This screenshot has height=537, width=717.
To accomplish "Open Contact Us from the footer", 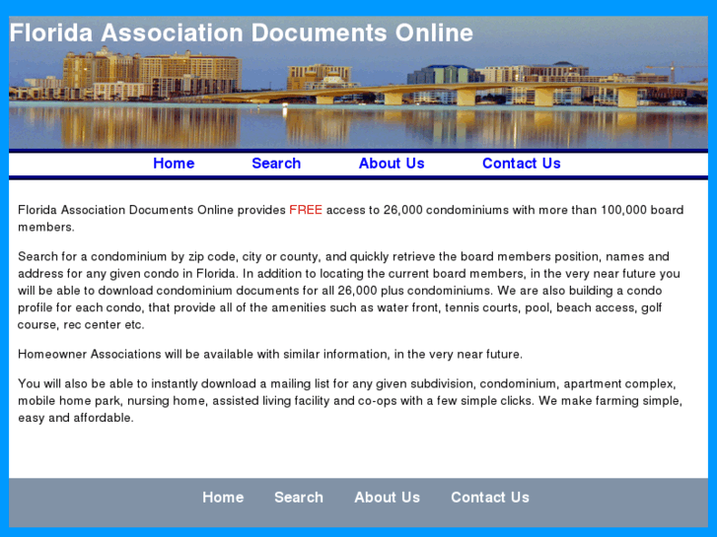I will click(x=490, y=498).
